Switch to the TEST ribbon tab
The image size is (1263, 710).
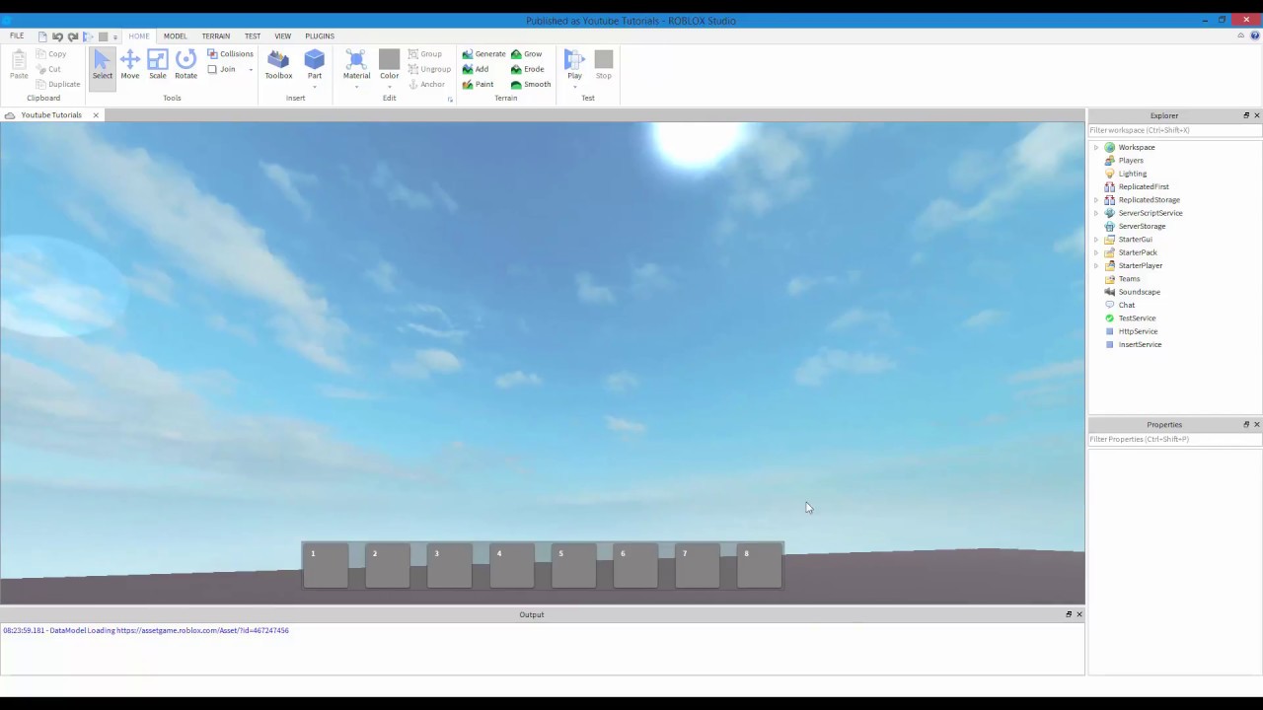[x=253, y=35]
